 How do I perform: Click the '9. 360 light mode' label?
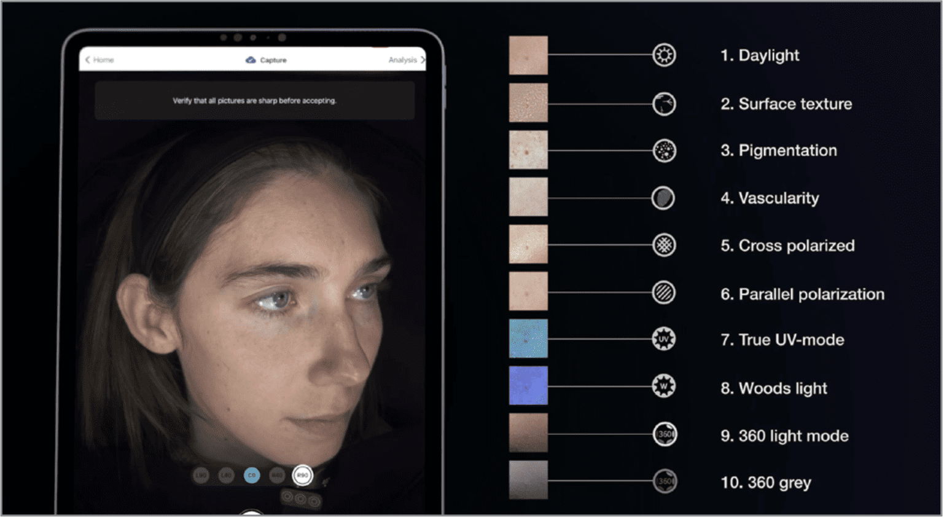784,436
